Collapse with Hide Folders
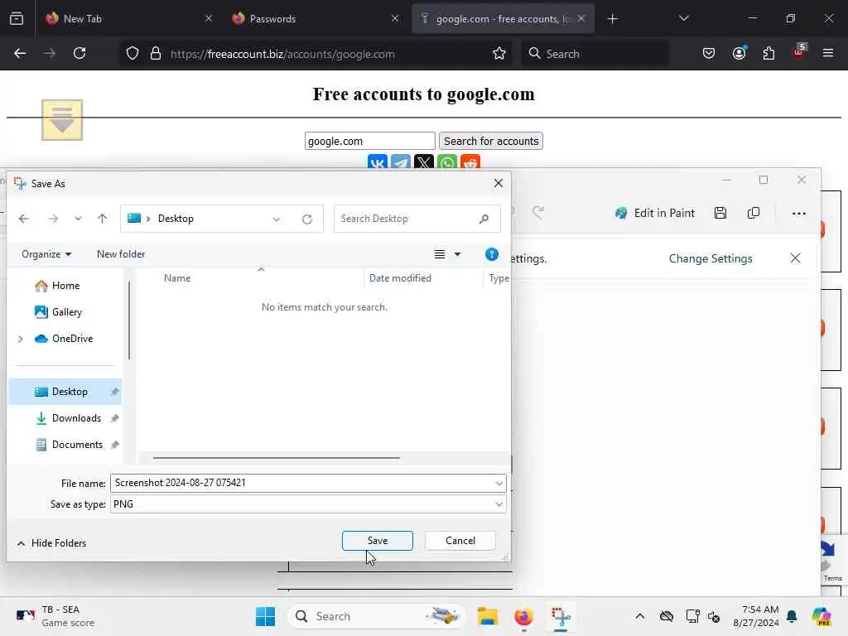This screenshot has height=636, width=848. pyautogui.click(x=52, y=543)
